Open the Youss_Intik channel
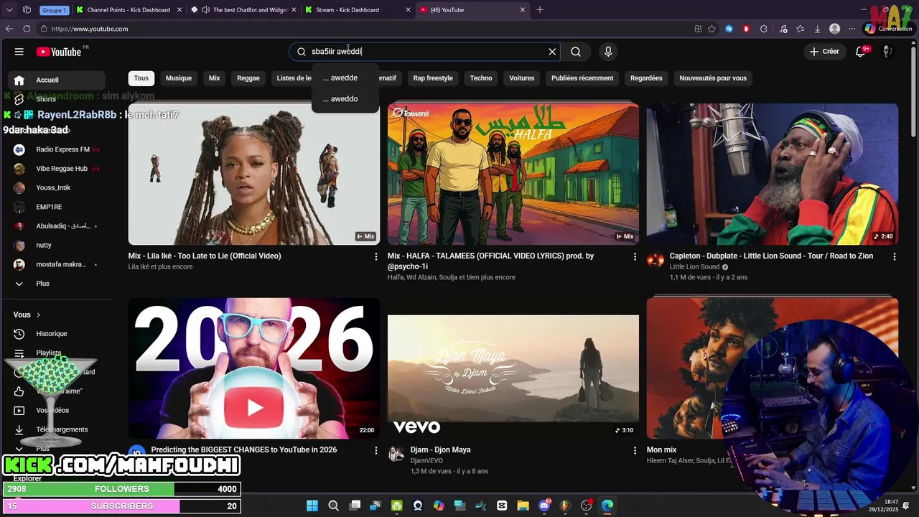The height and width of the screenshot is (517, 919). (56, 188)
